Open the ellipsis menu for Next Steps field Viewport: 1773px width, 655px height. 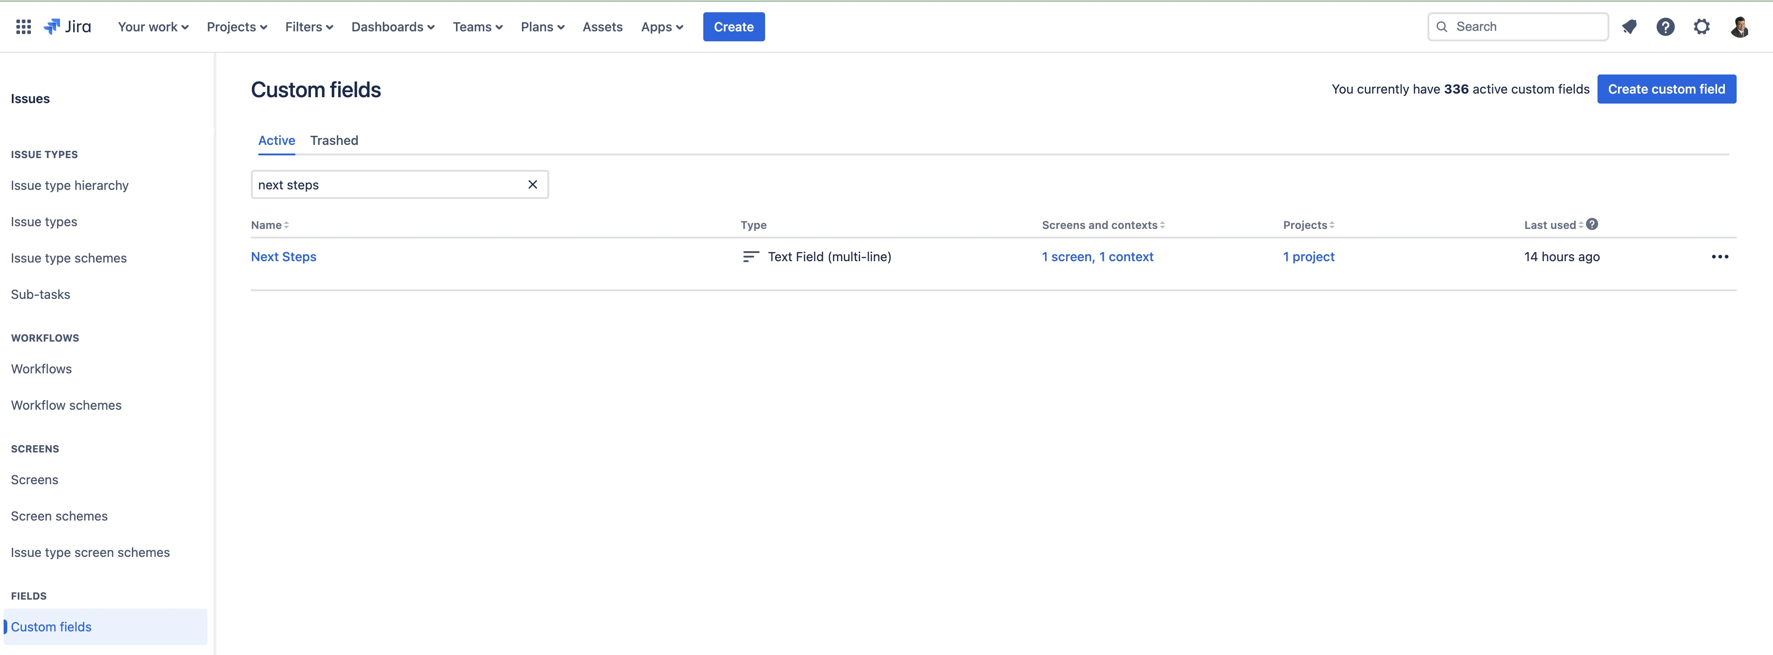[1721, 257]
